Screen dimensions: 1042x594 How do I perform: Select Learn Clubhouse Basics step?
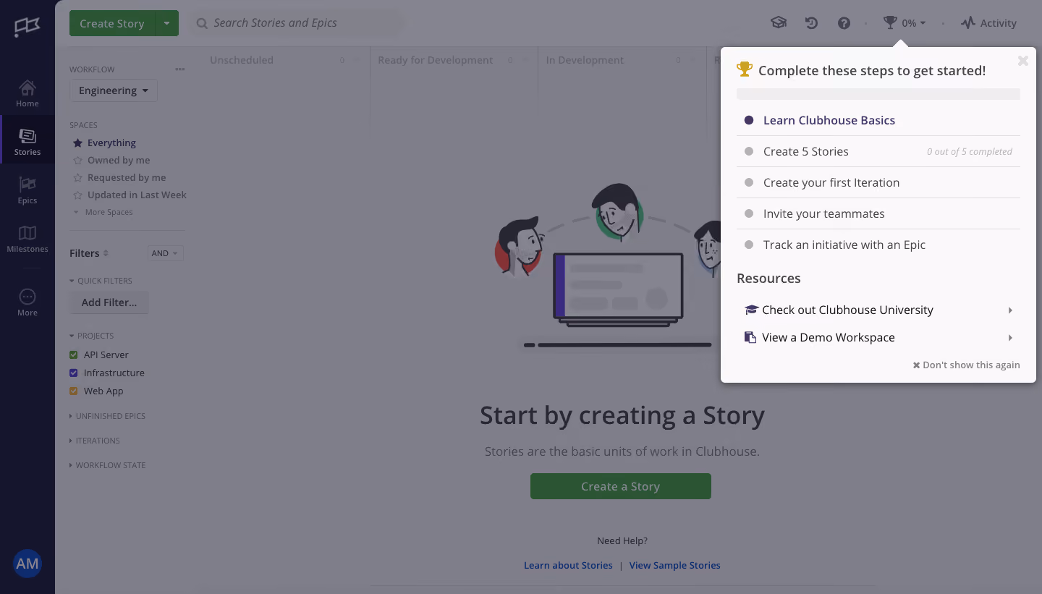(878, 121)
